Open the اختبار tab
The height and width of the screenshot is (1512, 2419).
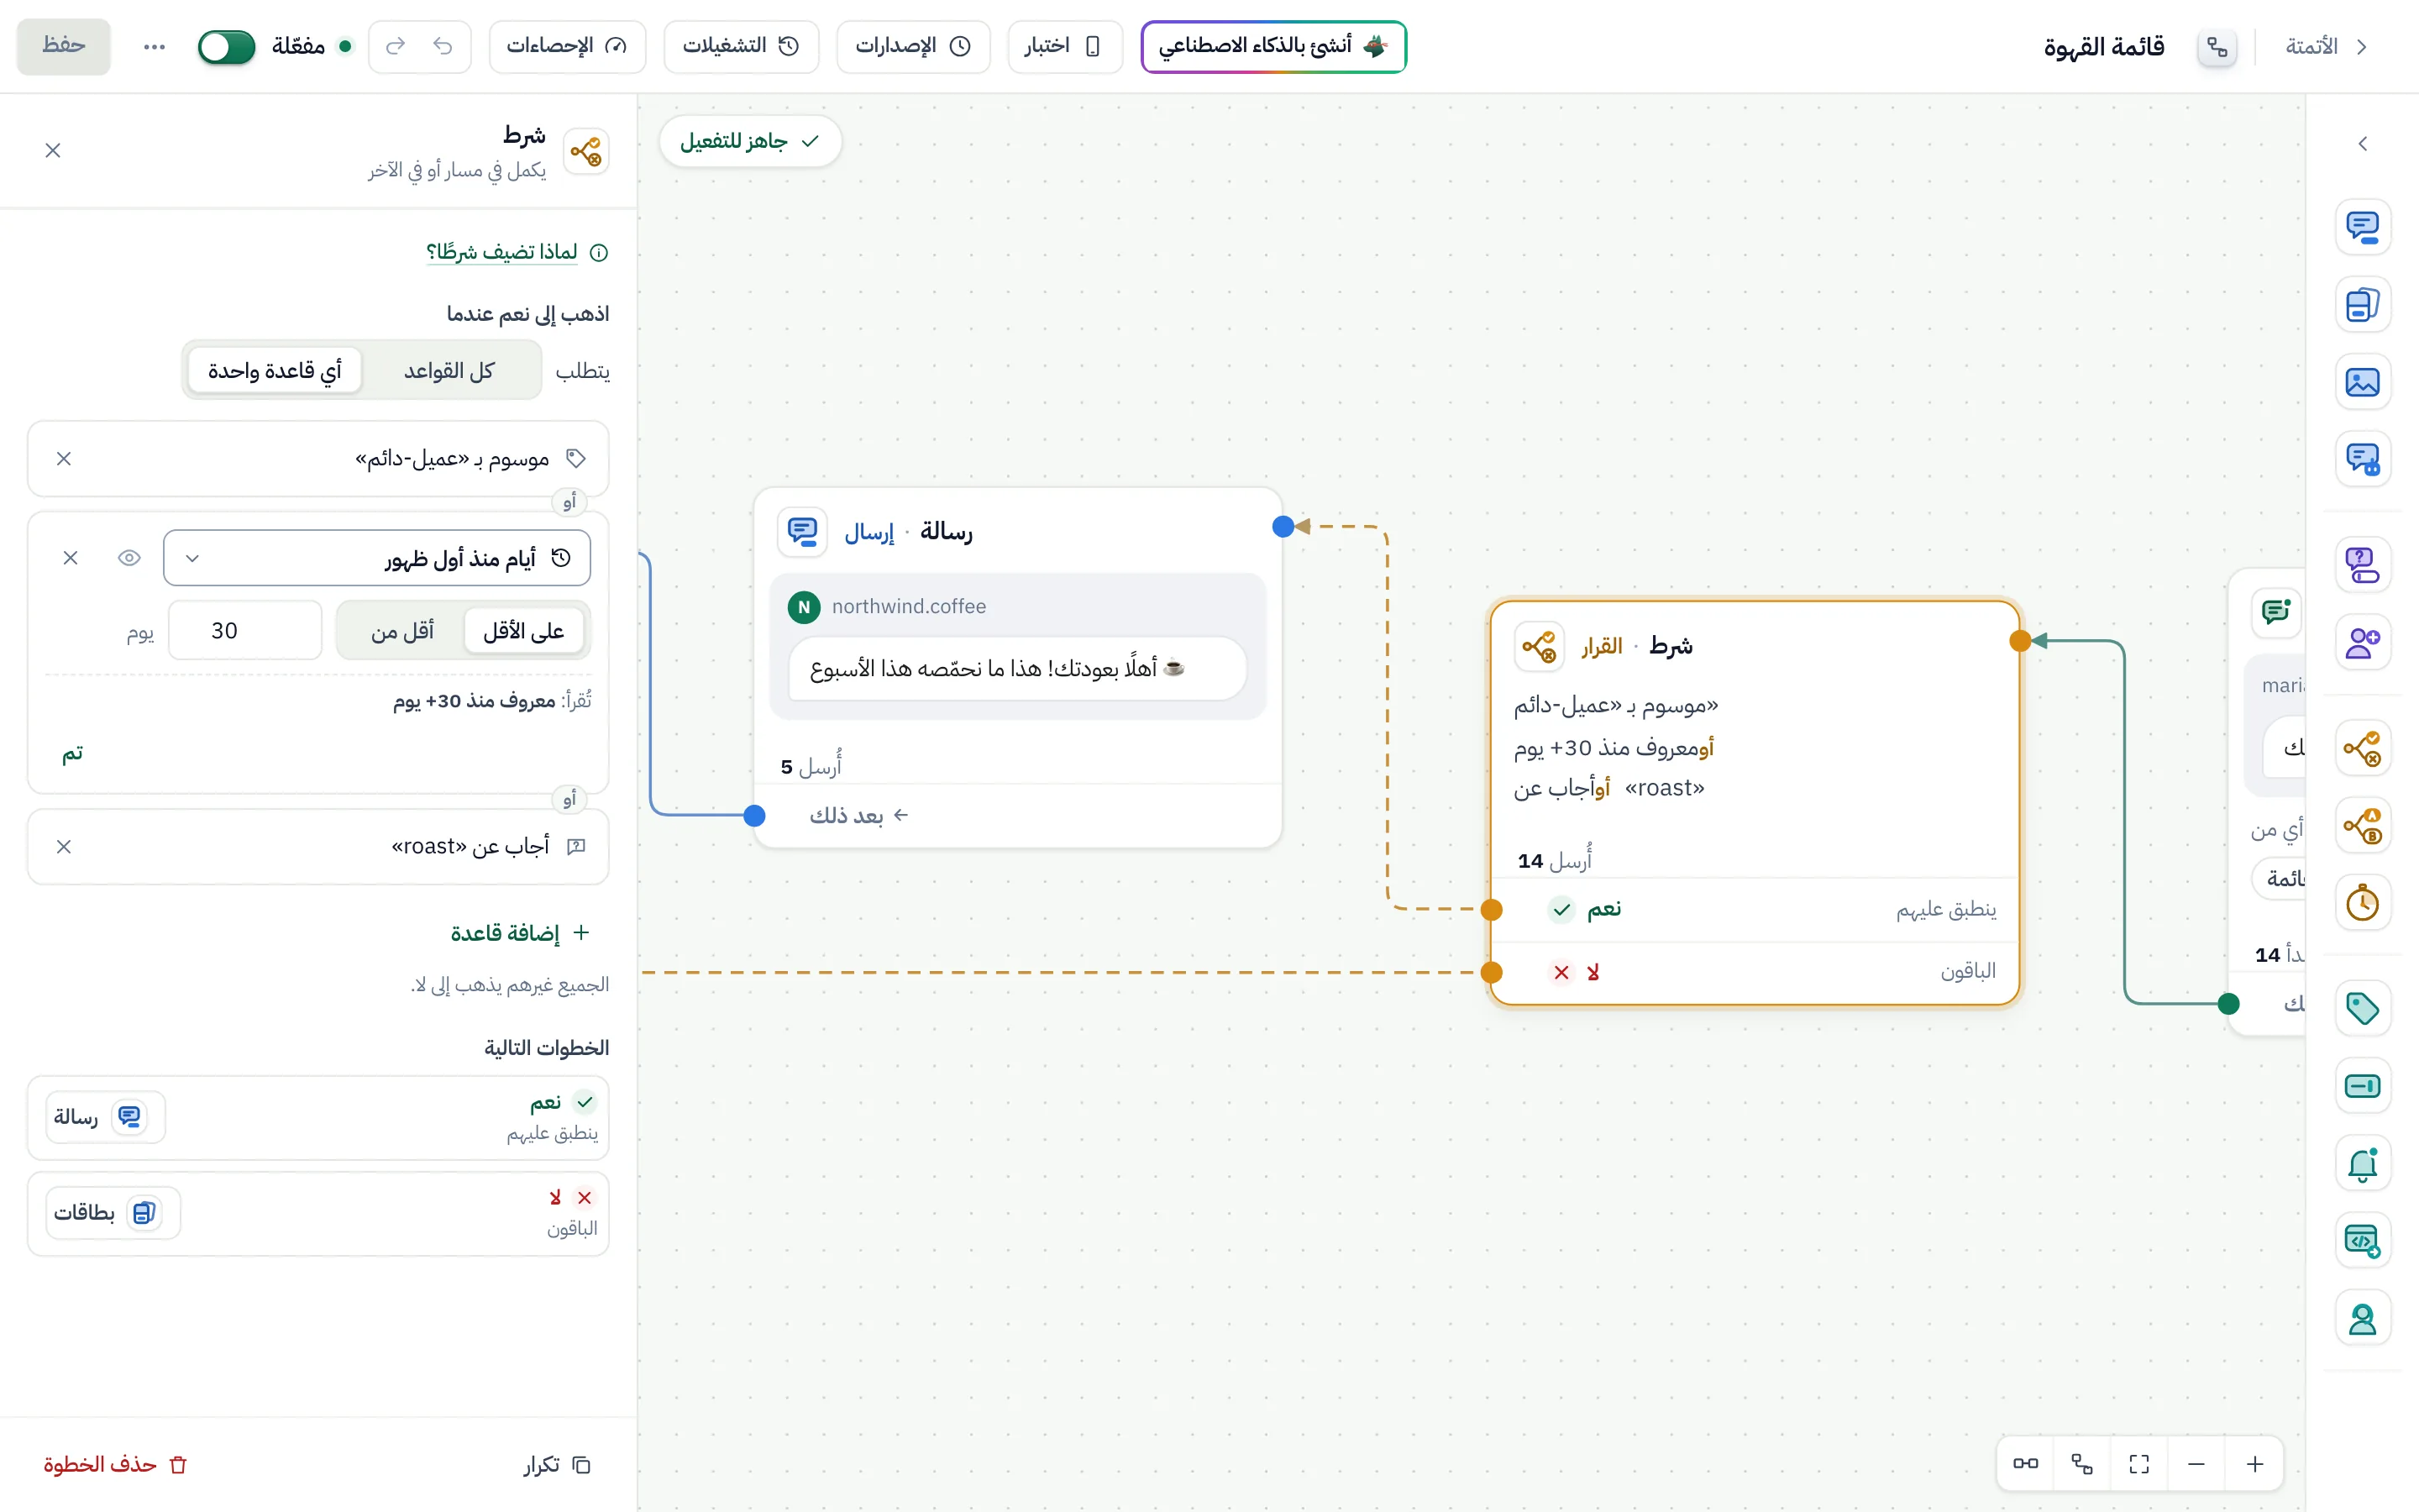(1064, 46)
